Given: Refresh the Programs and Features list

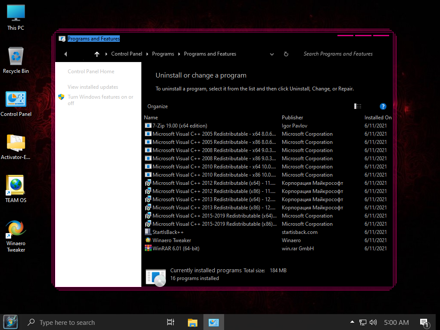Looking at the screenshot, I should (x=286, y=54).
